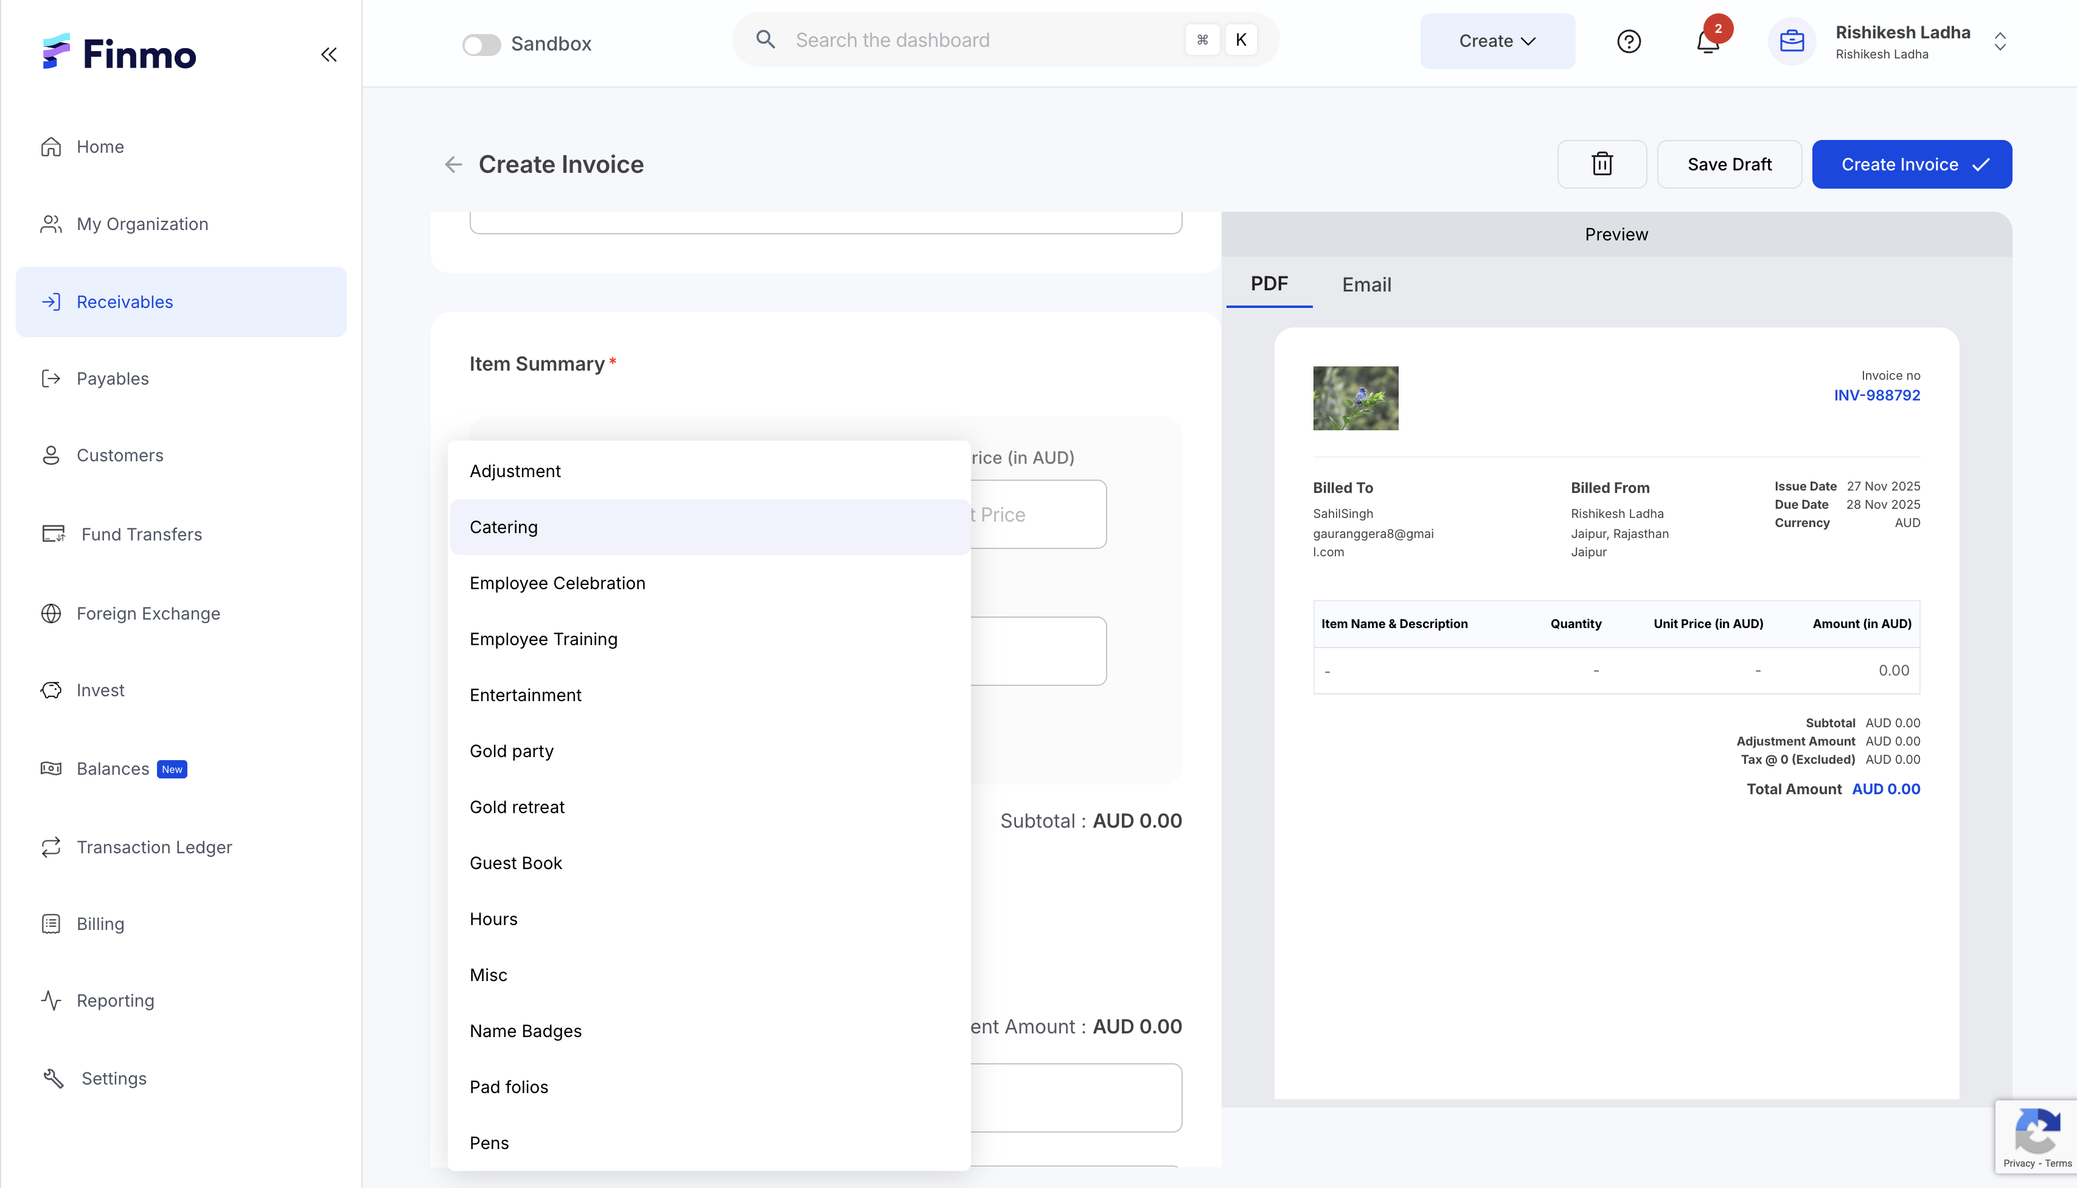
Task: Click the Save Draft button
Action: (1729, 164)
